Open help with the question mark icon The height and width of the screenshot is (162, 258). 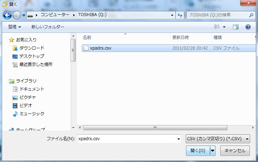248,27
